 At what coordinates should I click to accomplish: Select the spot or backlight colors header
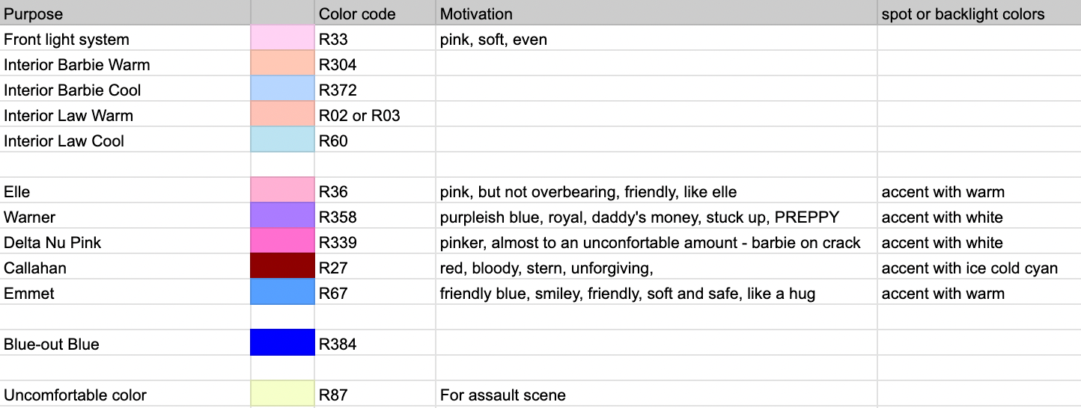(979, 13)
